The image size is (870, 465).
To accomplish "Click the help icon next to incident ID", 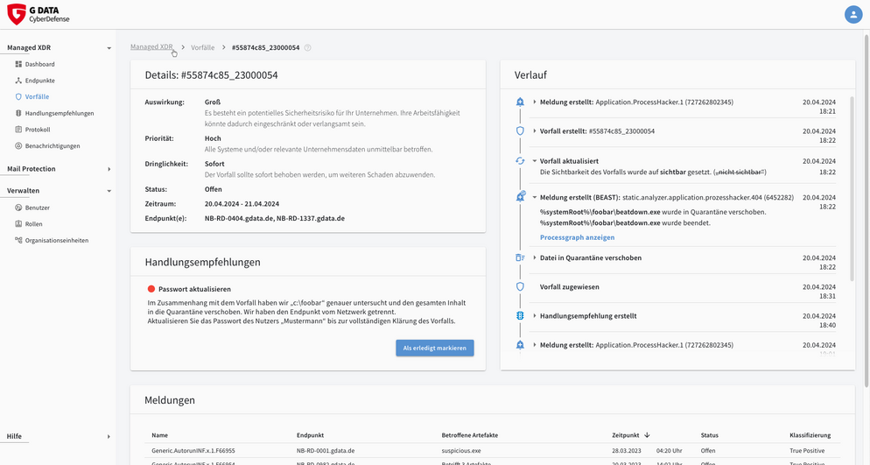I will point(307,48).
